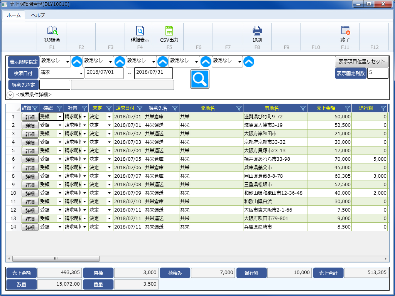This screenshot has width=395, height=296.
Task: Open fifth 設定なし sort dropdown
Action: 228,62
